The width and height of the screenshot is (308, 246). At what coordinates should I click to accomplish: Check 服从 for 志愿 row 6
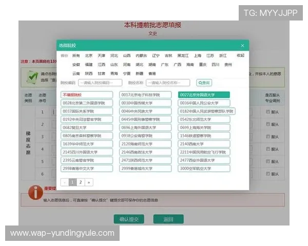click(268, 174)
